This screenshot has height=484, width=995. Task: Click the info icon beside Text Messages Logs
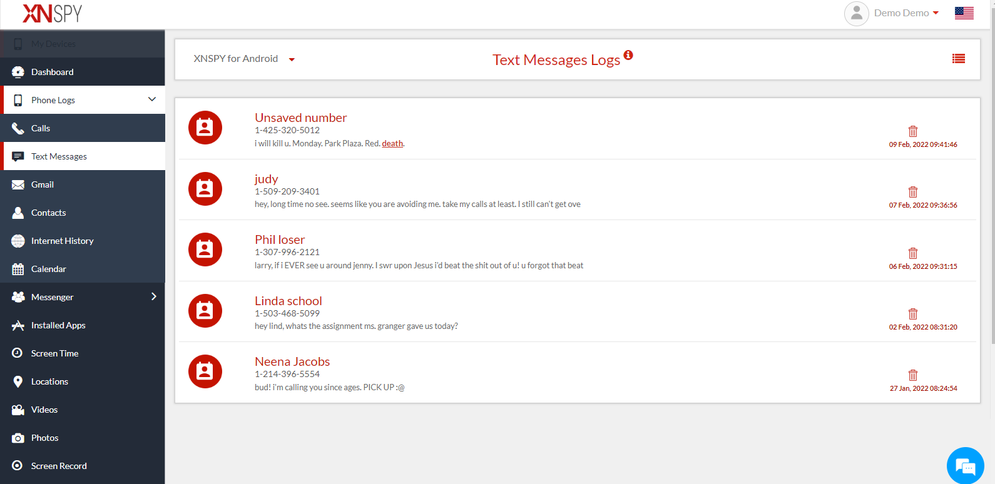628,55
